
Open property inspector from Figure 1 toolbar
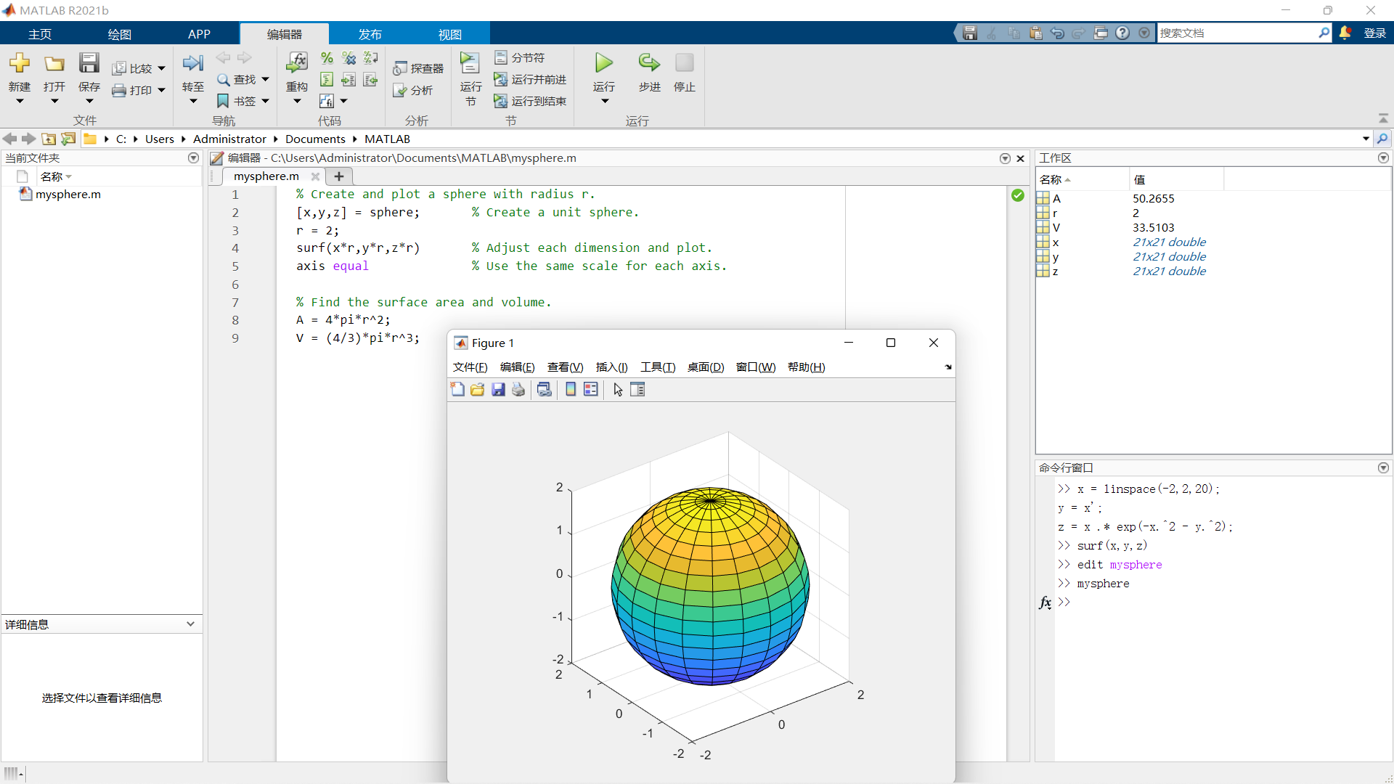pyautogui.click(x=637, y=390)
